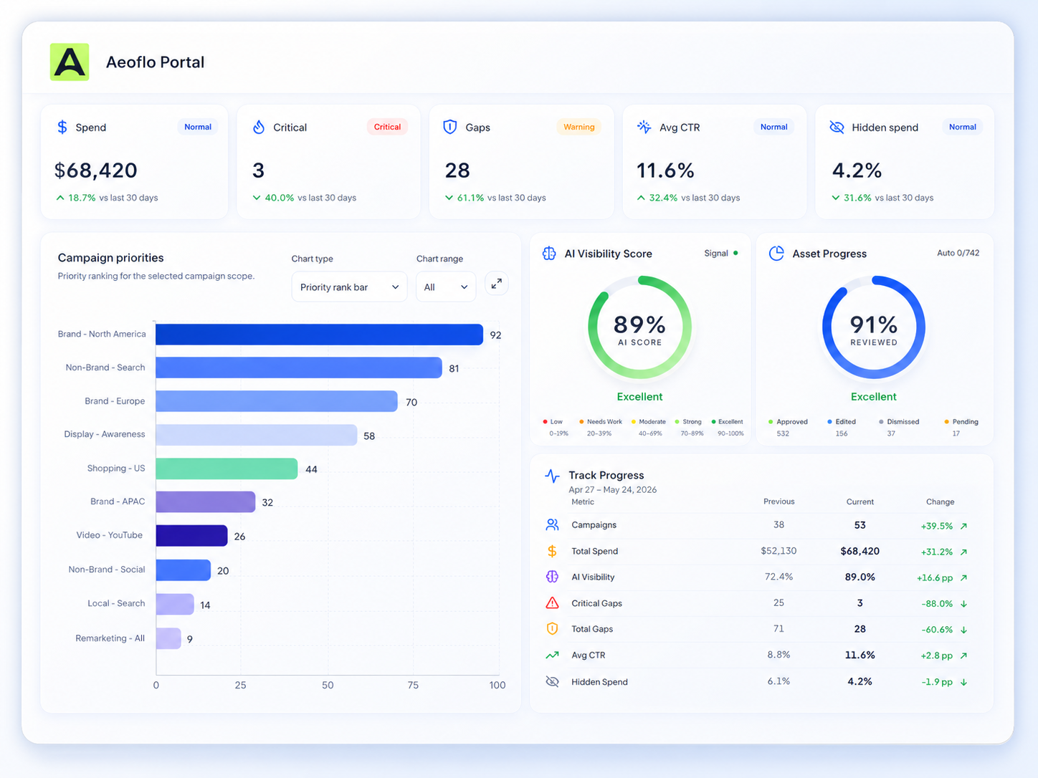The height and width of the screenshot is (778, 1038).
Task: Click the Approved legend entry
Action: (788, 427)
